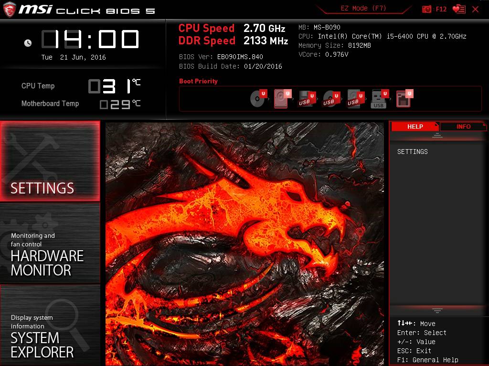Select the CD/DVD drive boot priority icon

pyautogui.click(x=258, y=99)
